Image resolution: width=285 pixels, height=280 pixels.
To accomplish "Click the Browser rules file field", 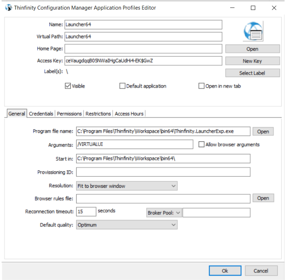I will pyautogui.click(x=163, y=198).
